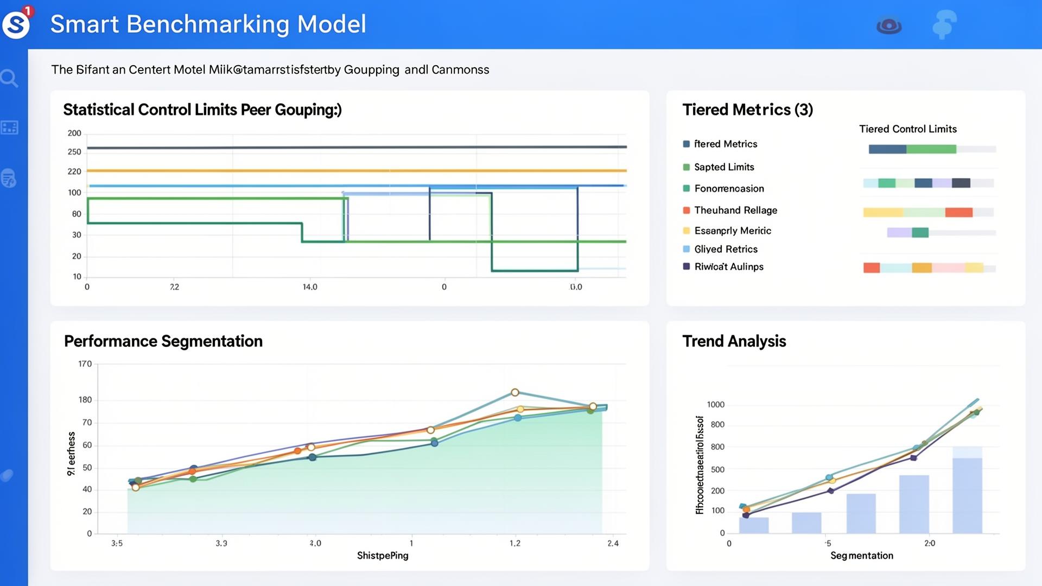This screenshot has width=1042, height=586.
Task: Click the Tiered Control Limits label
Action: 908,129
